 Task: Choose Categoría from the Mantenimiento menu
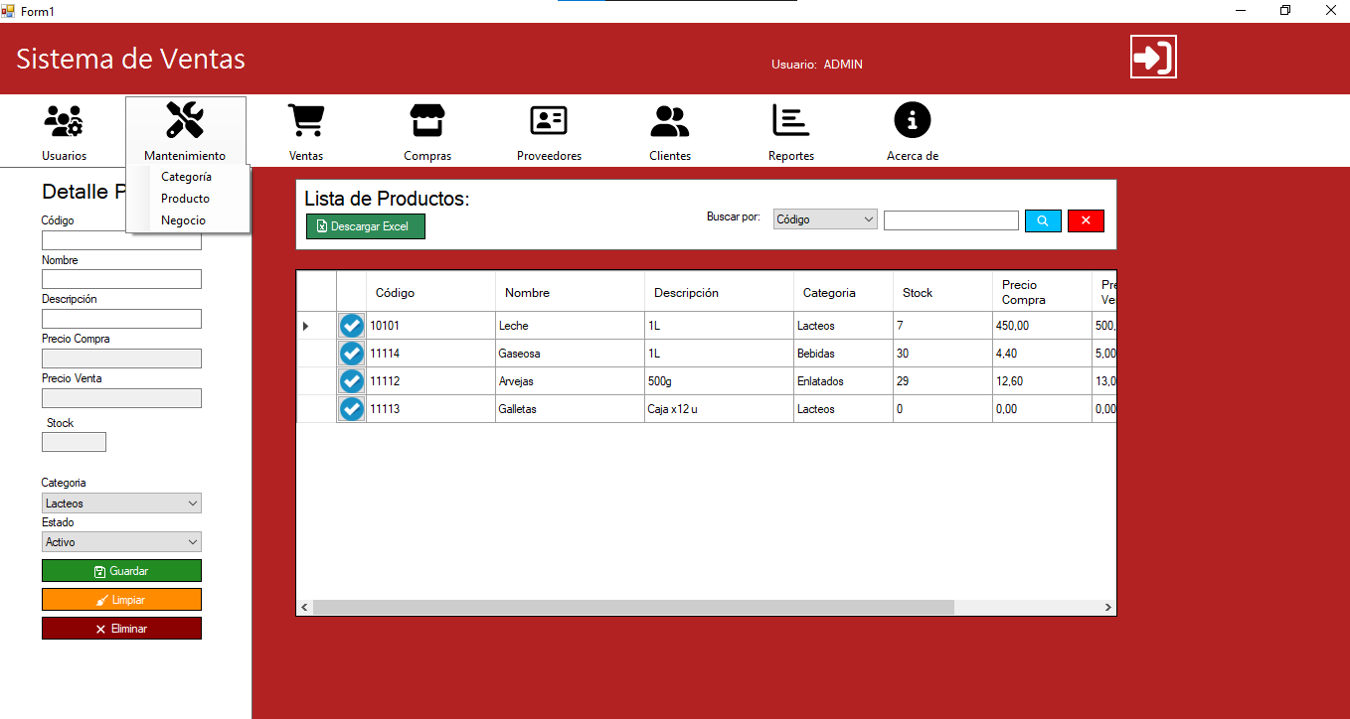186,177
